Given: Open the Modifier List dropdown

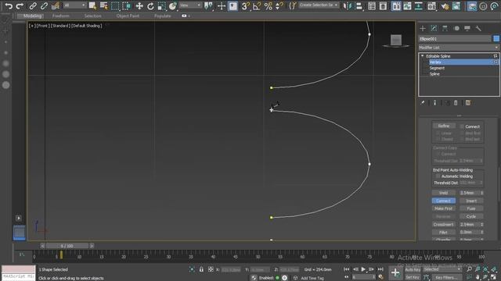Looking at the screenshot, I should pyautogui.click(x=459, y=48).
